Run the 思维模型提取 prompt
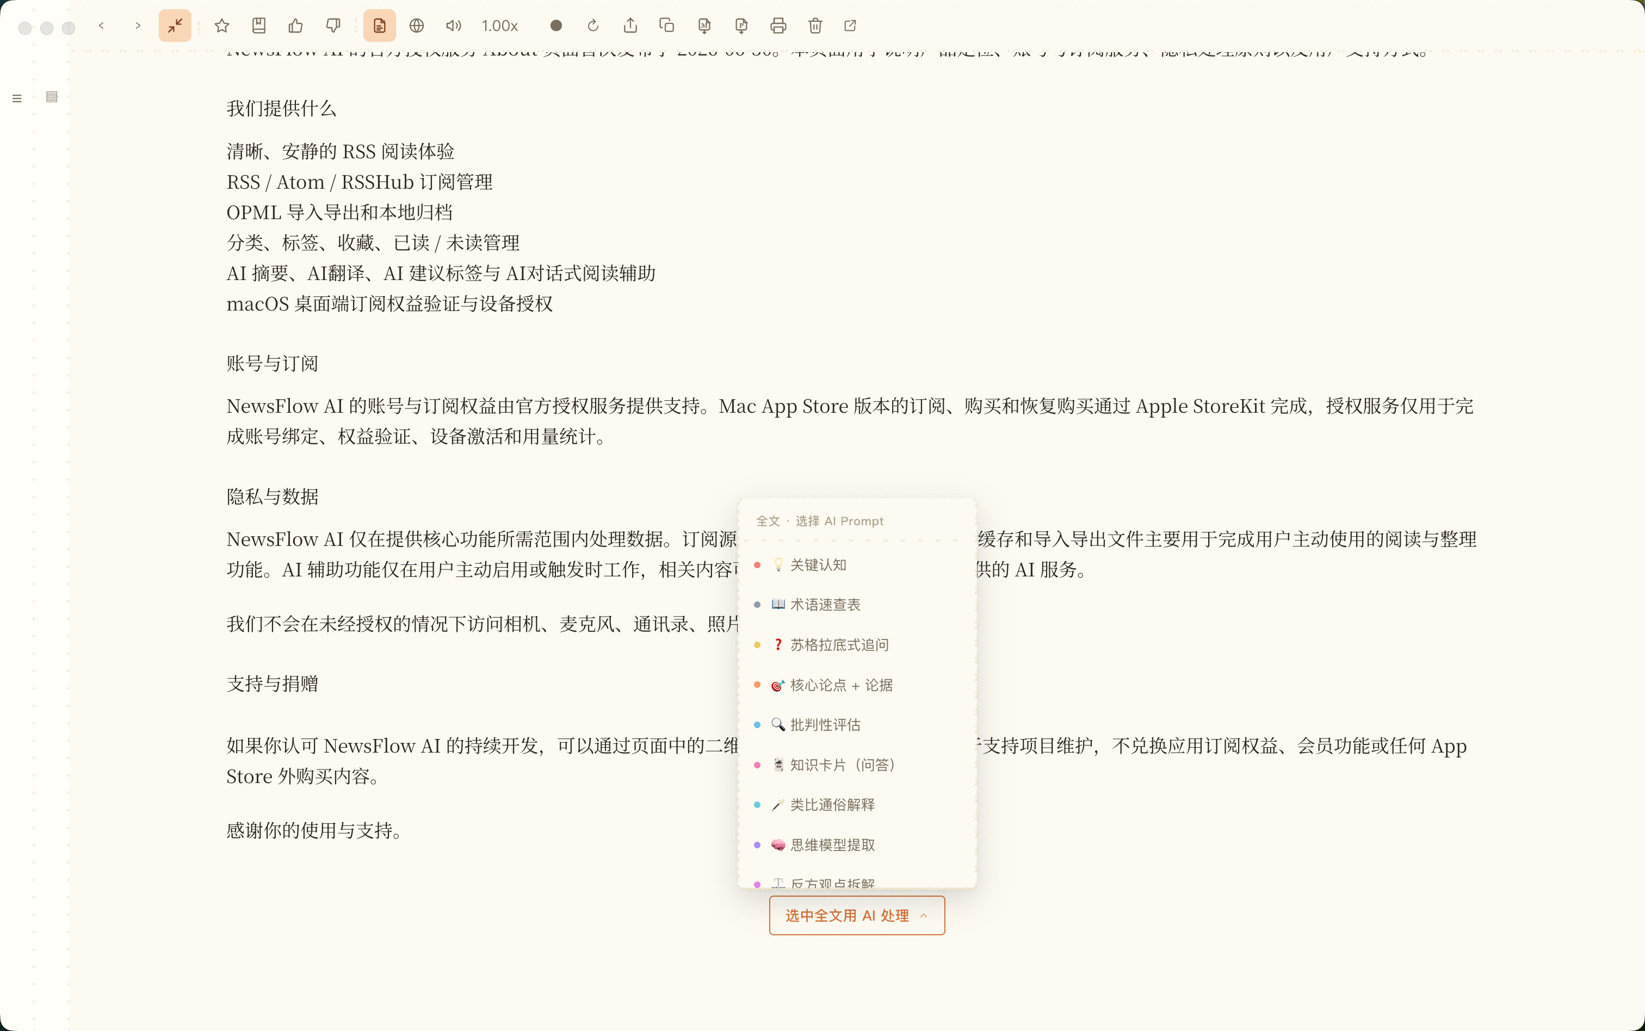Viewport: 1645px width, 1031px height. pos(857,846)
